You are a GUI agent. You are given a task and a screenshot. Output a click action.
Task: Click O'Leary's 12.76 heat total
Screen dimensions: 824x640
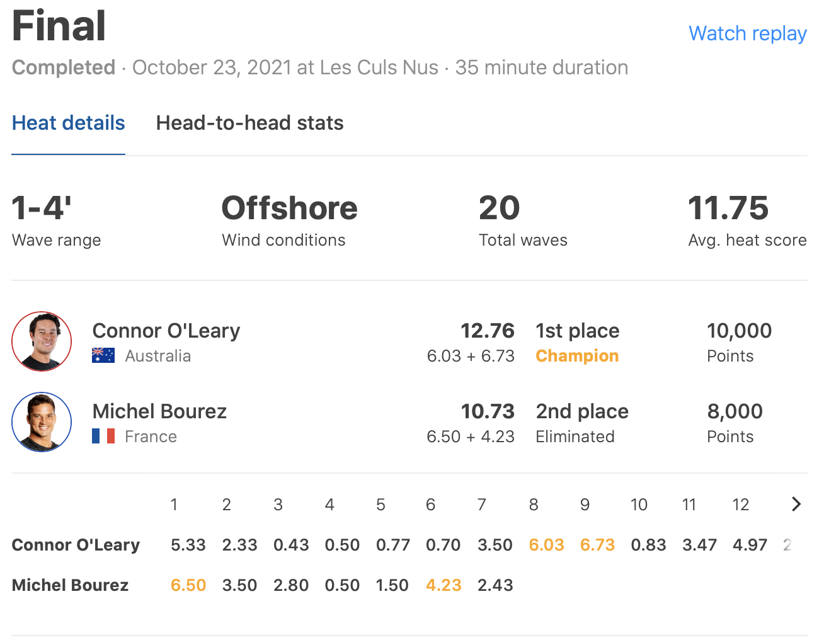point(487,331)
